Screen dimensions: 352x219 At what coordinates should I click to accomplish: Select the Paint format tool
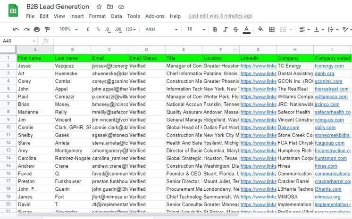click(47, 30)
